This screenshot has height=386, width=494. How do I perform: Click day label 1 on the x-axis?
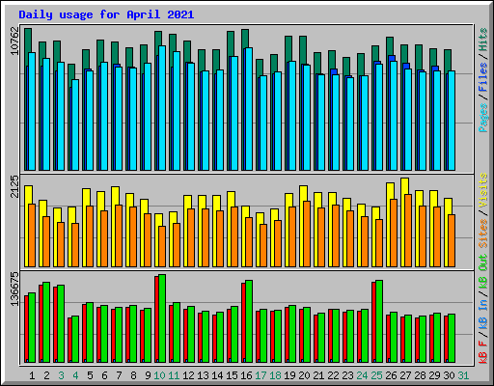[x=32, y=375]
